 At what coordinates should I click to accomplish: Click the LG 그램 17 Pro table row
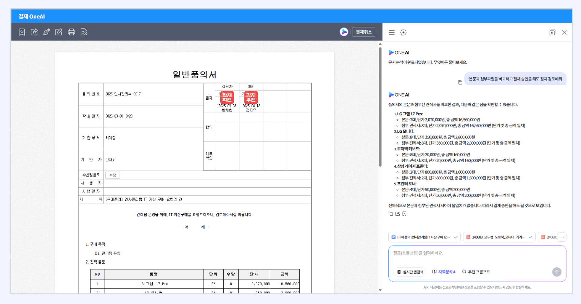point(195,284)
